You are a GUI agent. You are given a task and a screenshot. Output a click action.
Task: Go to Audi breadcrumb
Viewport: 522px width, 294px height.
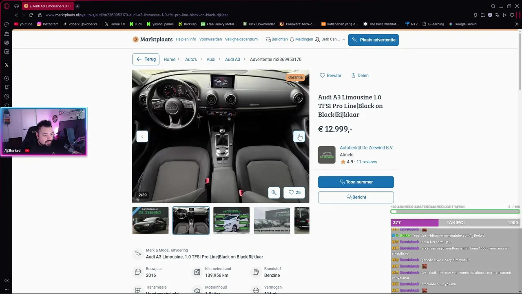211,60
